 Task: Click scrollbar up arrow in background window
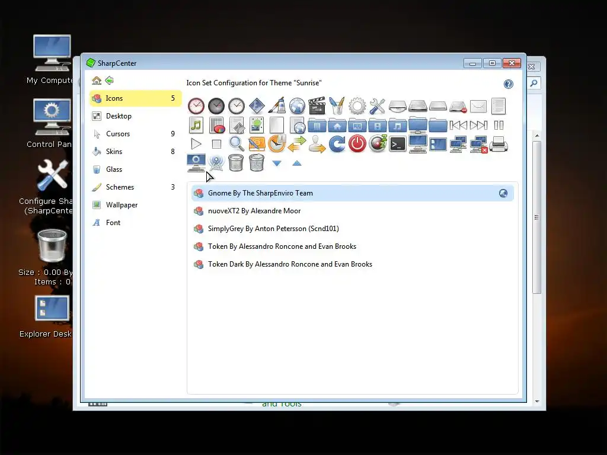537,136
